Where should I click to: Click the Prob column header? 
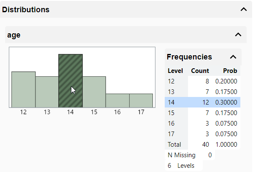tap(230, 71)
